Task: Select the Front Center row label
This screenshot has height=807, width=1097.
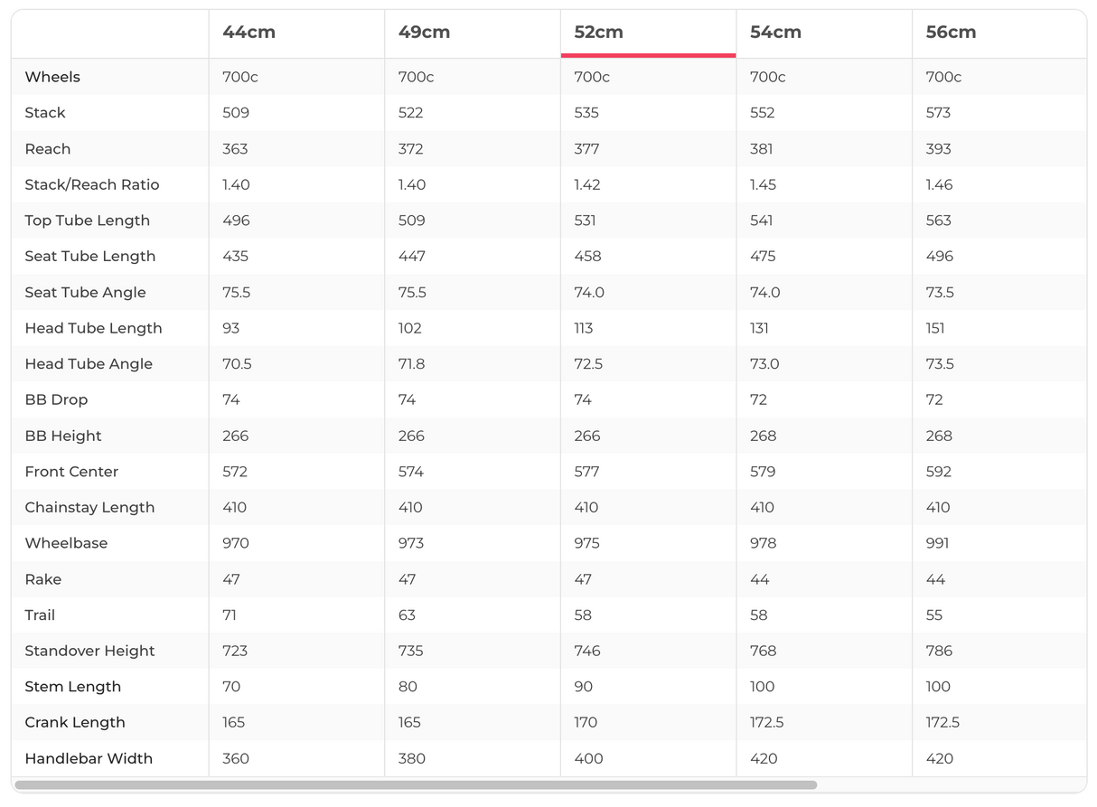Action: coord(71,472)
